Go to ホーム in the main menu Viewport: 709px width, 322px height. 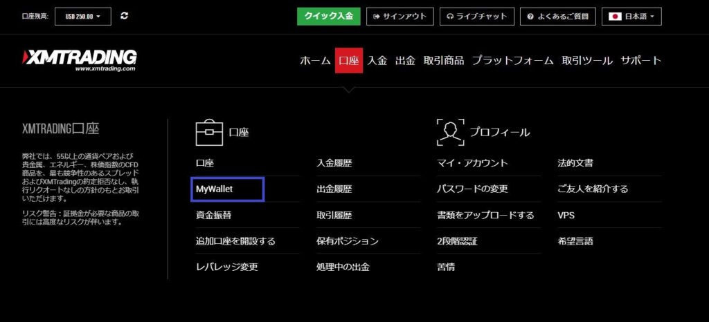coord(315,60)
